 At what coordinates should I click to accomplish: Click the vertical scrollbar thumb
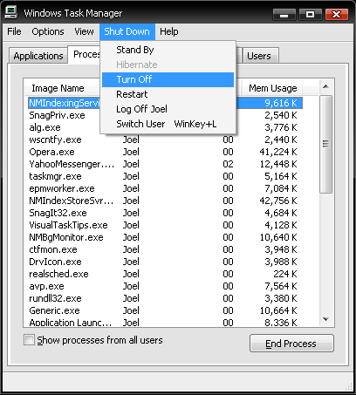[325, 144]
